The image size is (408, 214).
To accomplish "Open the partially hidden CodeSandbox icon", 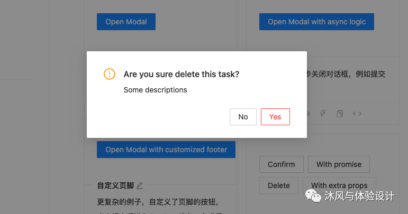I will tap(308, 114).
